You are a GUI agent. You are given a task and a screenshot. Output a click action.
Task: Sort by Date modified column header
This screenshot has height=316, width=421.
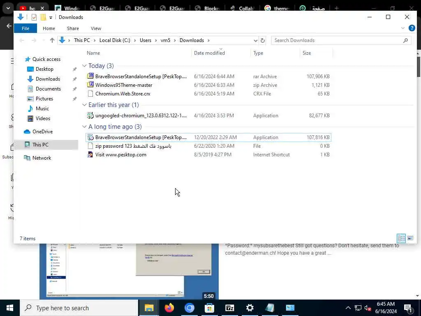point(209,53)
